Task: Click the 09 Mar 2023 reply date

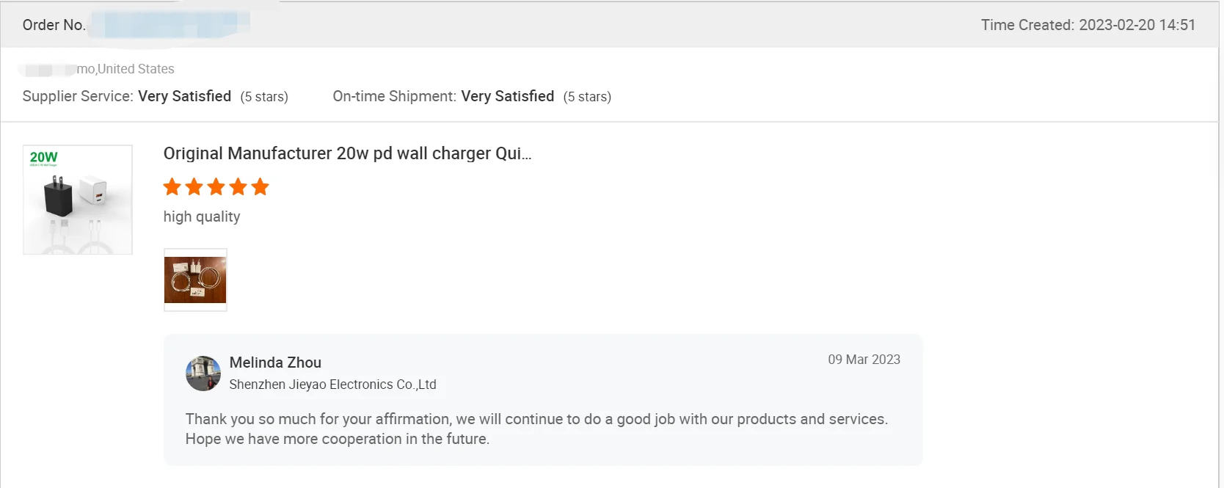Action: pyautogui.click(x=864, y=360)
